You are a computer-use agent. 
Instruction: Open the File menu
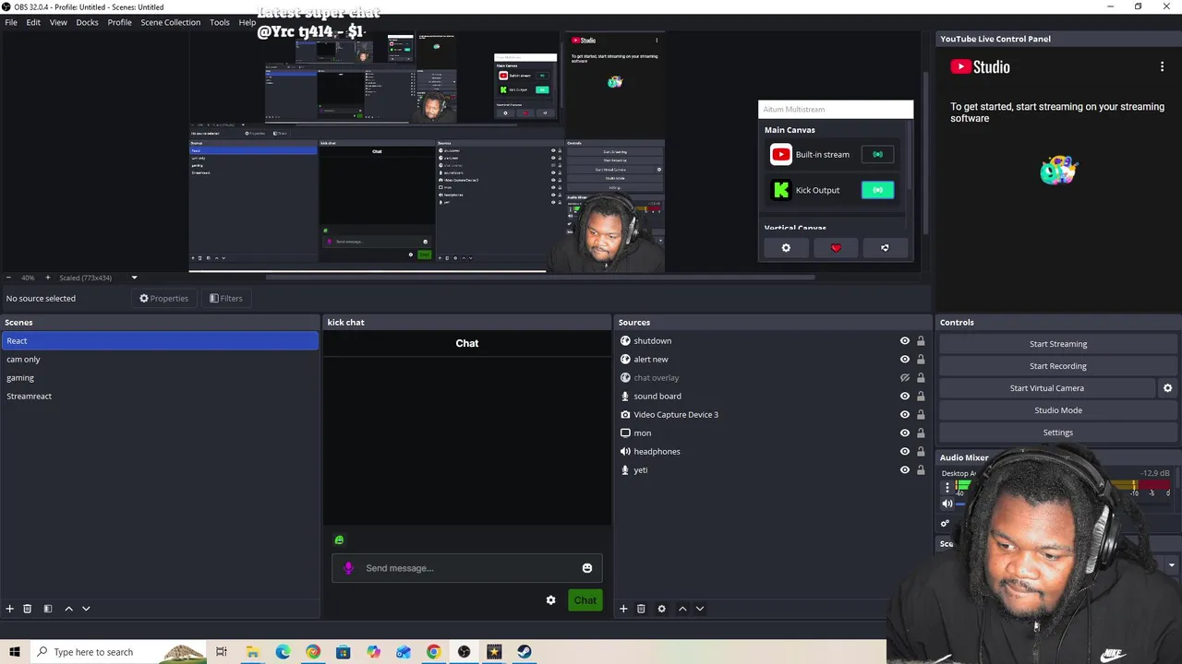(x=11, y=22)
